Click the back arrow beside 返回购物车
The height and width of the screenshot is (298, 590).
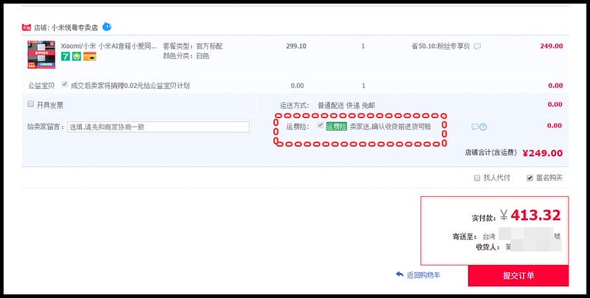tap(399, 274)
